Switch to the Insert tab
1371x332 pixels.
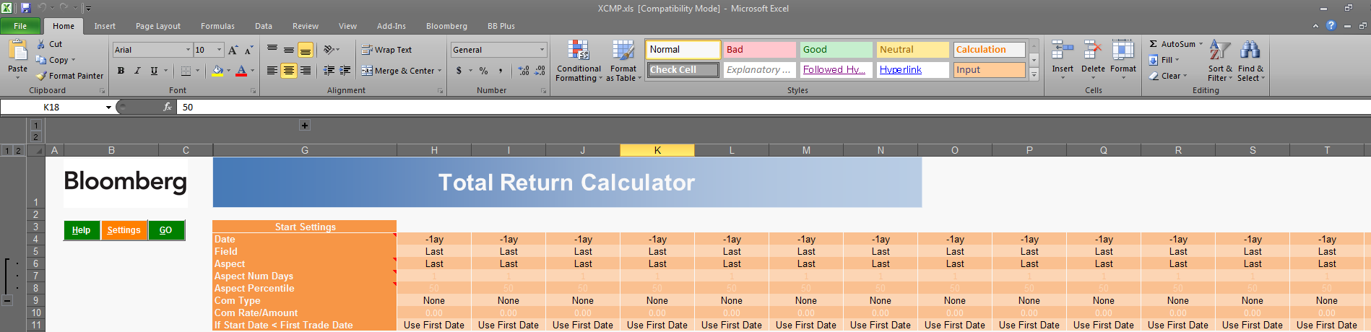pyautogui.click(x=105, y=26)
